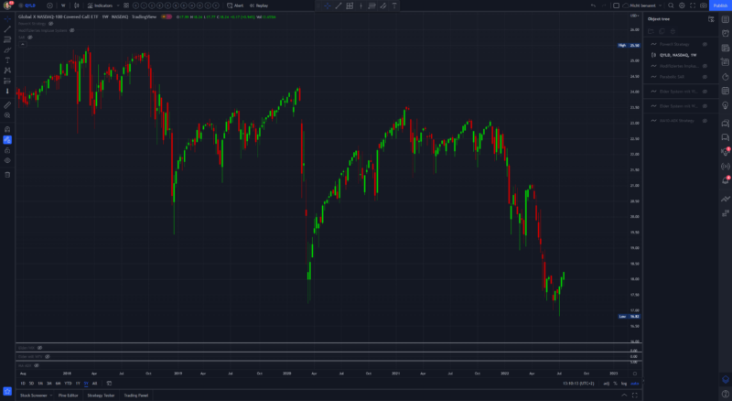732x401 pixels.
Task: Select the crosshair cursor tool
Action: pos(328,5)
